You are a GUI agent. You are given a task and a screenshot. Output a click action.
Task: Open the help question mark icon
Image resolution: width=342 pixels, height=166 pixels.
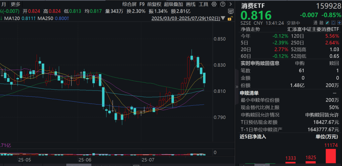pyautogui.click(x=222, y=4)
